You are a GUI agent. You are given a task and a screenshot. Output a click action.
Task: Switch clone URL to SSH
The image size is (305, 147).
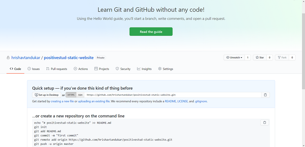point(80,95)
